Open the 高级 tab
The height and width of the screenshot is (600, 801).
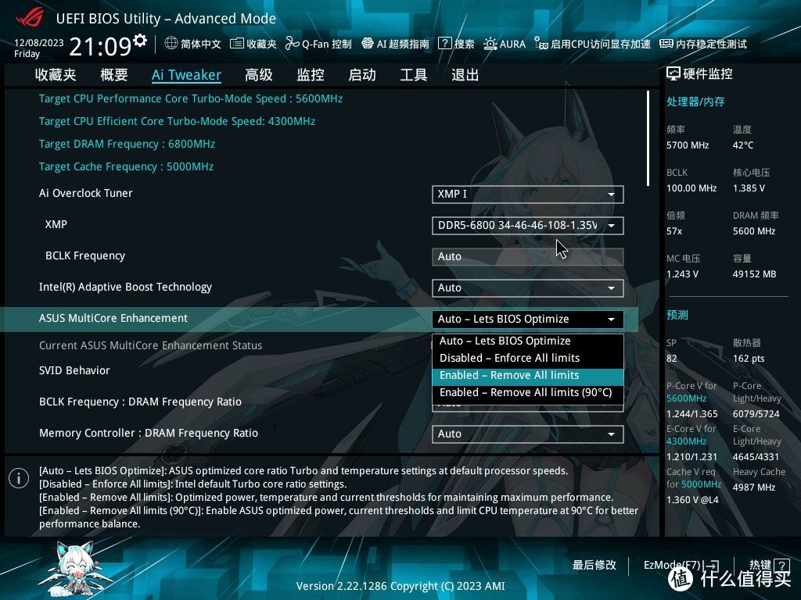[258, 75]
